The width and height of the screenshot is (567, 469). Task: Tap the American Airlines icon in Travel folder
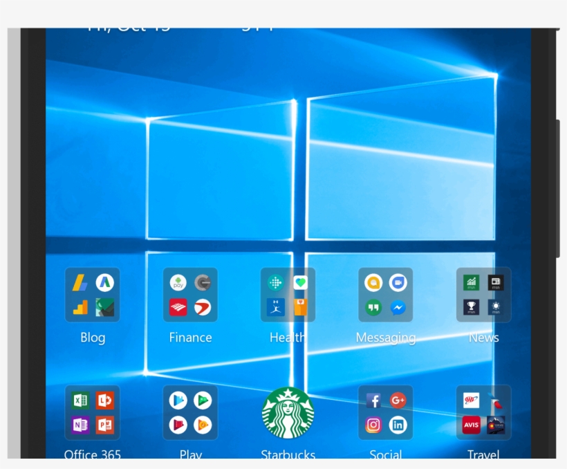[496, 401]
